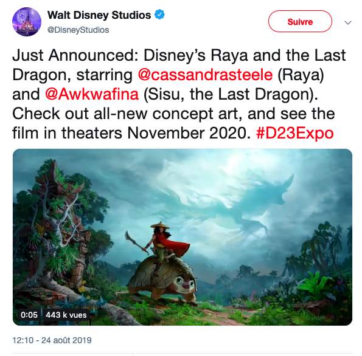Open the @Awkwafina mention link
Viewport: 362px width, 356px height.
92,94
